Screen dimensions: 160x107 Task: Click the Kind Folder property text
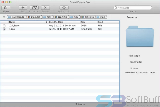point(136,62)
